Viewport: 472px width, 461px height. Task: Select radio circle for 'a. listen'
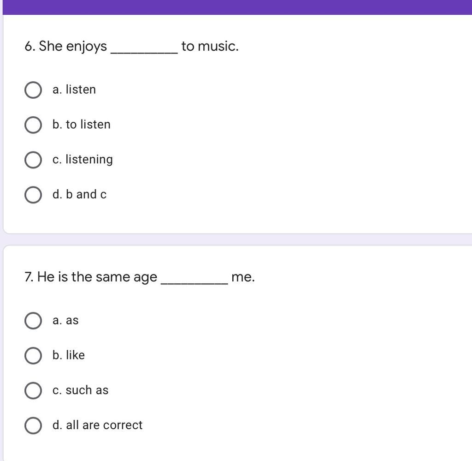point(33,90)
